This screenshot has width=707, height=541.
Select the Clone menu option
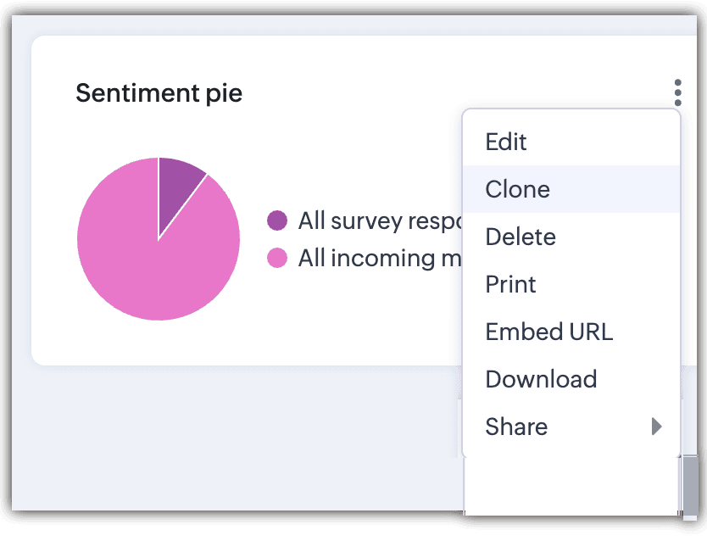[517, 189]
